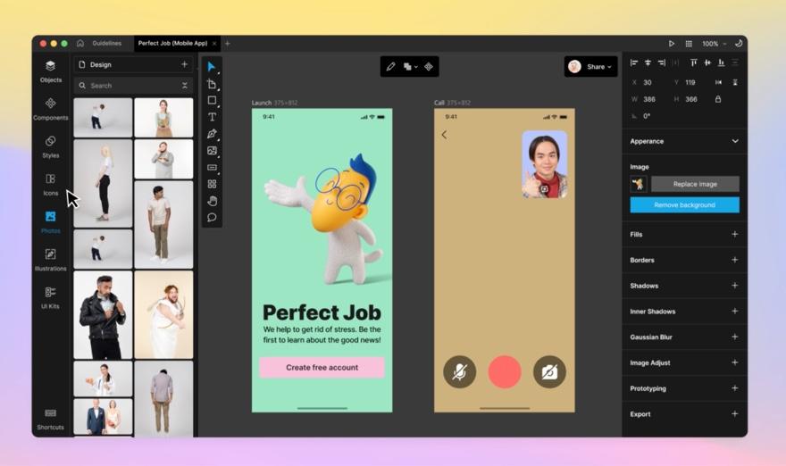Viewport: 786px width, 466px height.
Task: Open the UI Kits sidebar section
Action: pyautogui.click(x=51, y=297)
